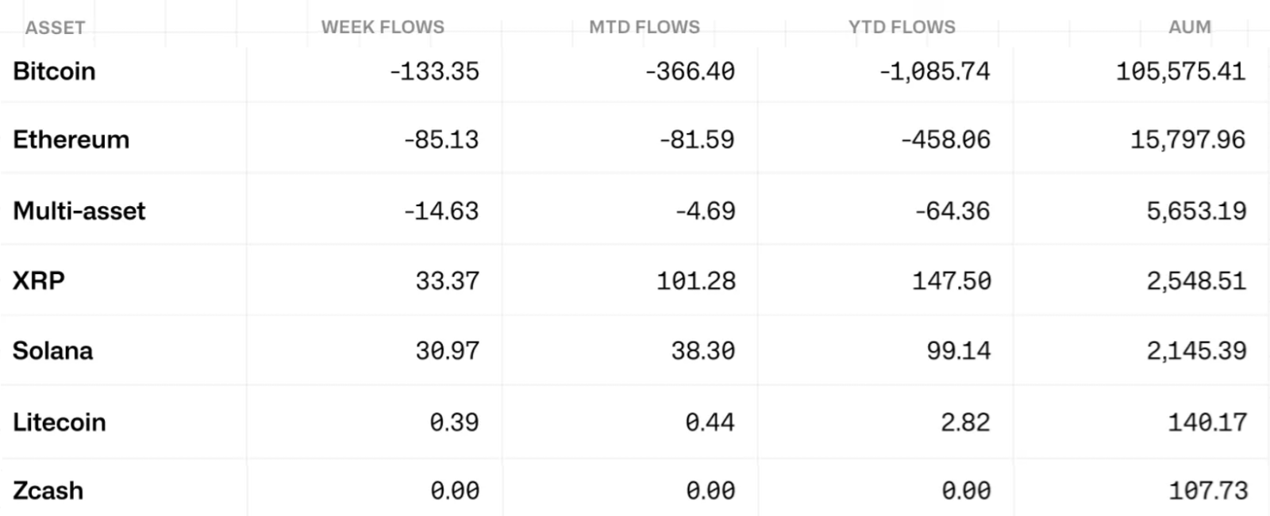Select the Bitcoin row label

coord(54,71)
